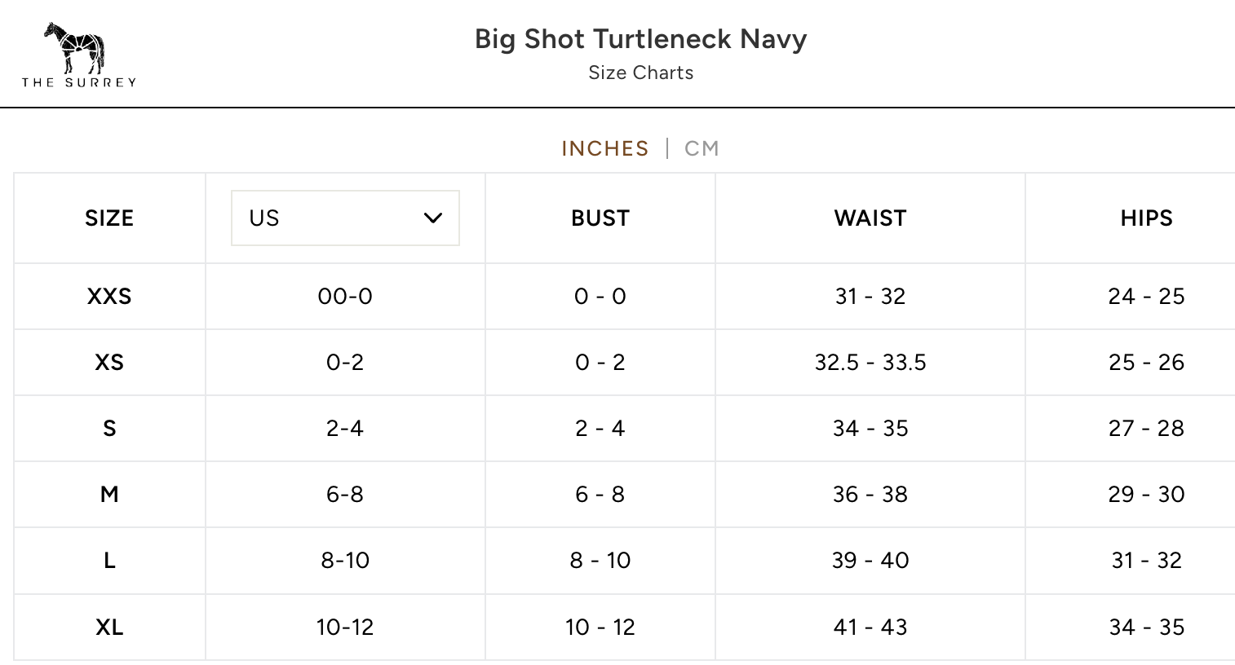The image size is (1235, 665).
Task: Expand the sizing region selector
Action: (x=345, y=218)
